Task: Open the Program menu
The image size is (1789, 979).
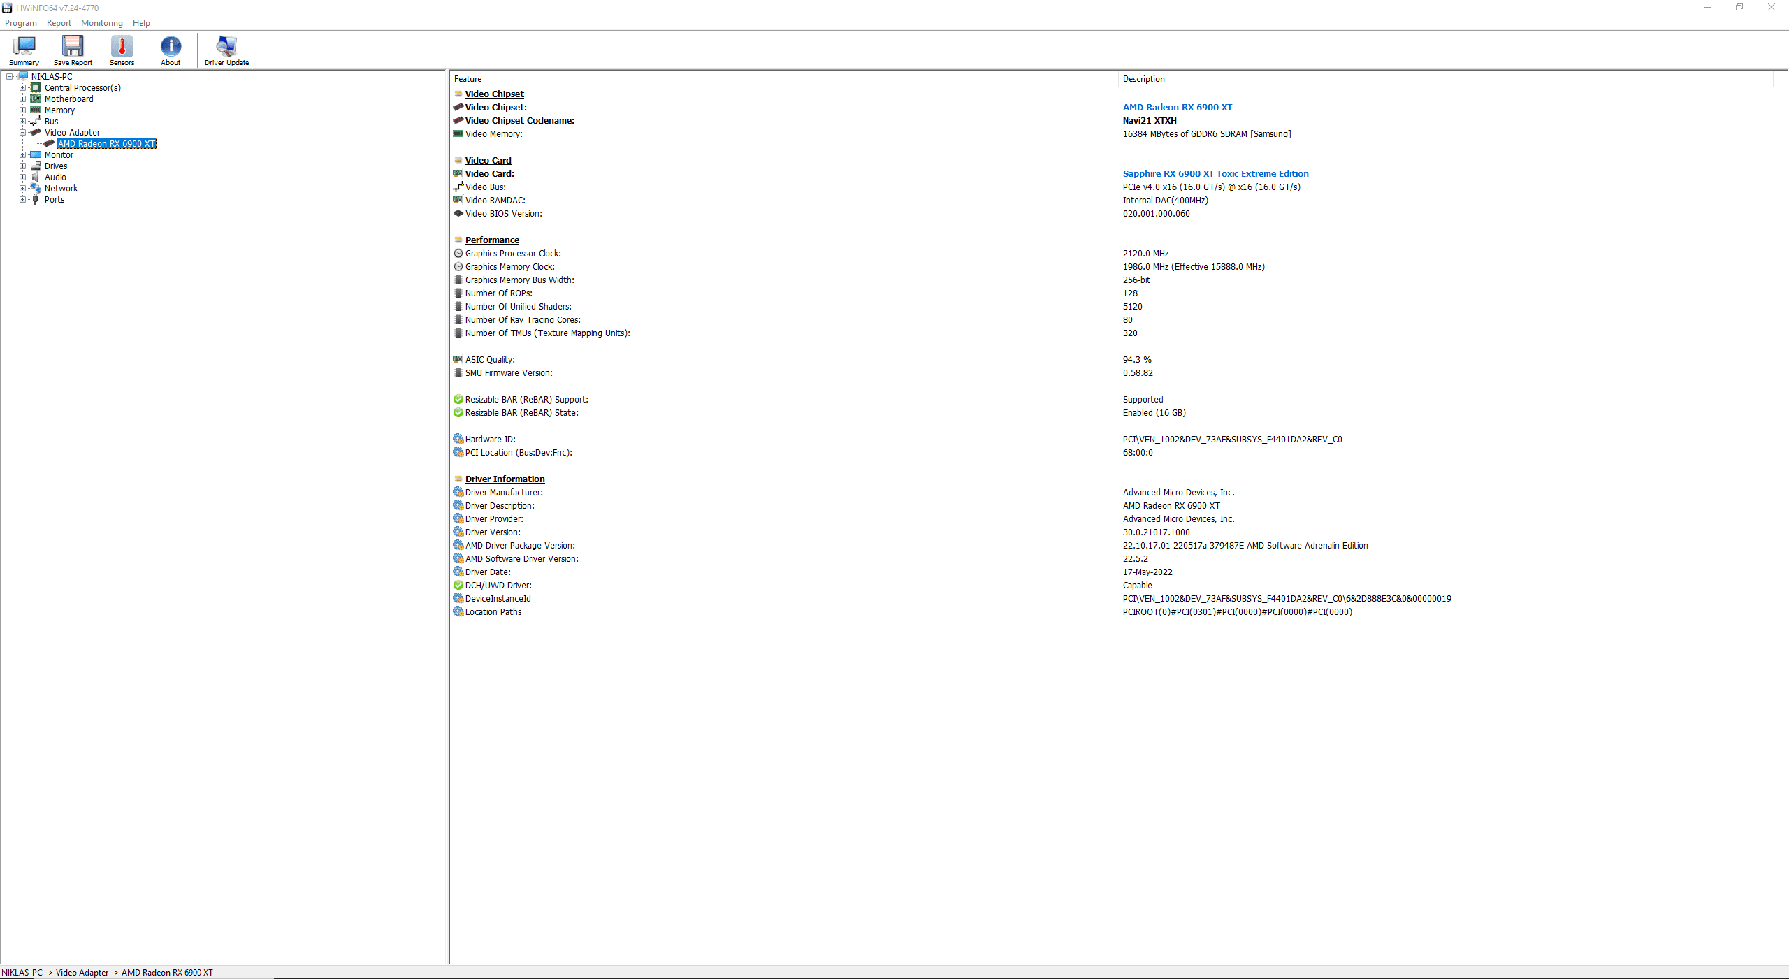Action: (x=20, y=23)
